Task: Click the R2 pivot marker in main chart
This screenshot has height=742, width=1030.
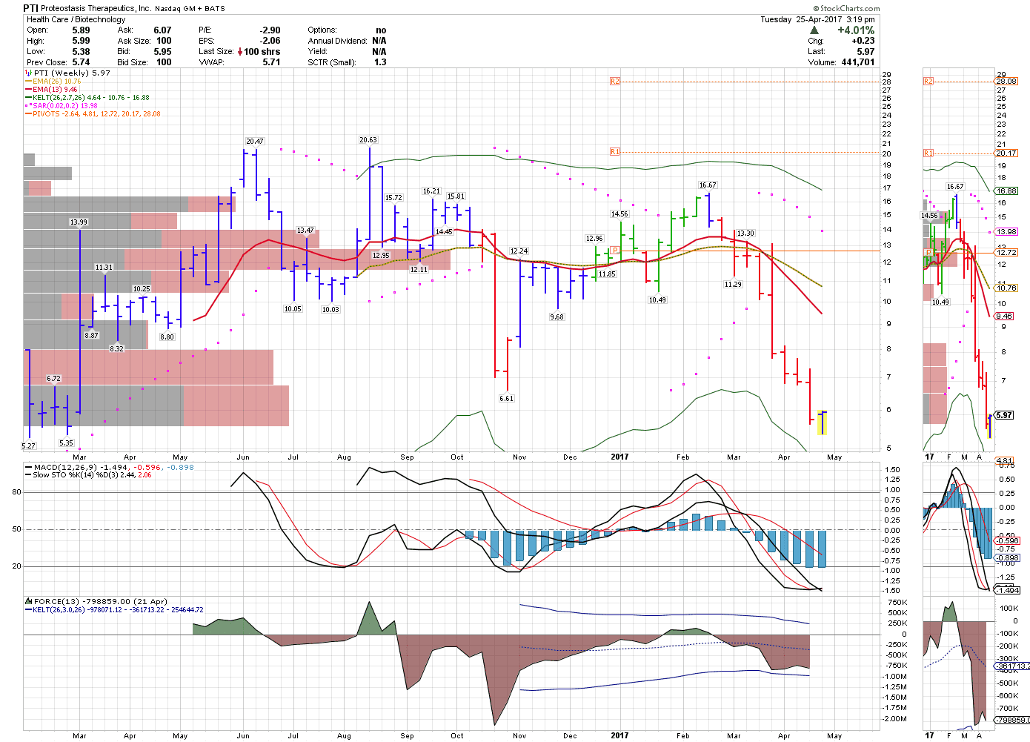Action: 614,81
